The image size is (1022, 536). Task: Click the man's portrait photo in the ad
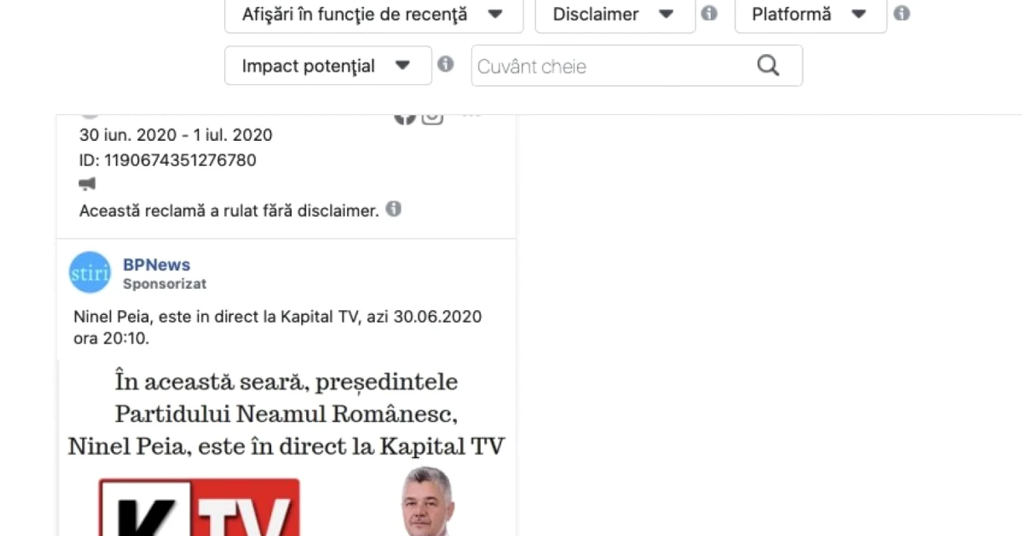[x=427, y=502]
